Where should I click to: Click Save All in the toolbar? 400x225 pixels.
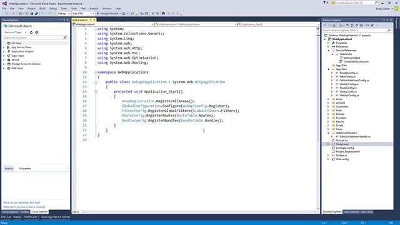36,14
